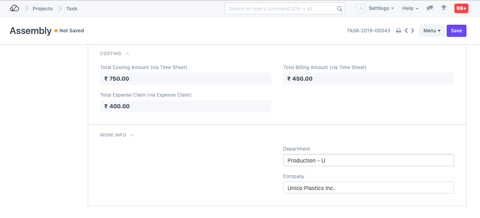Open the trophy leaderboard icon

tap(444, 8)
